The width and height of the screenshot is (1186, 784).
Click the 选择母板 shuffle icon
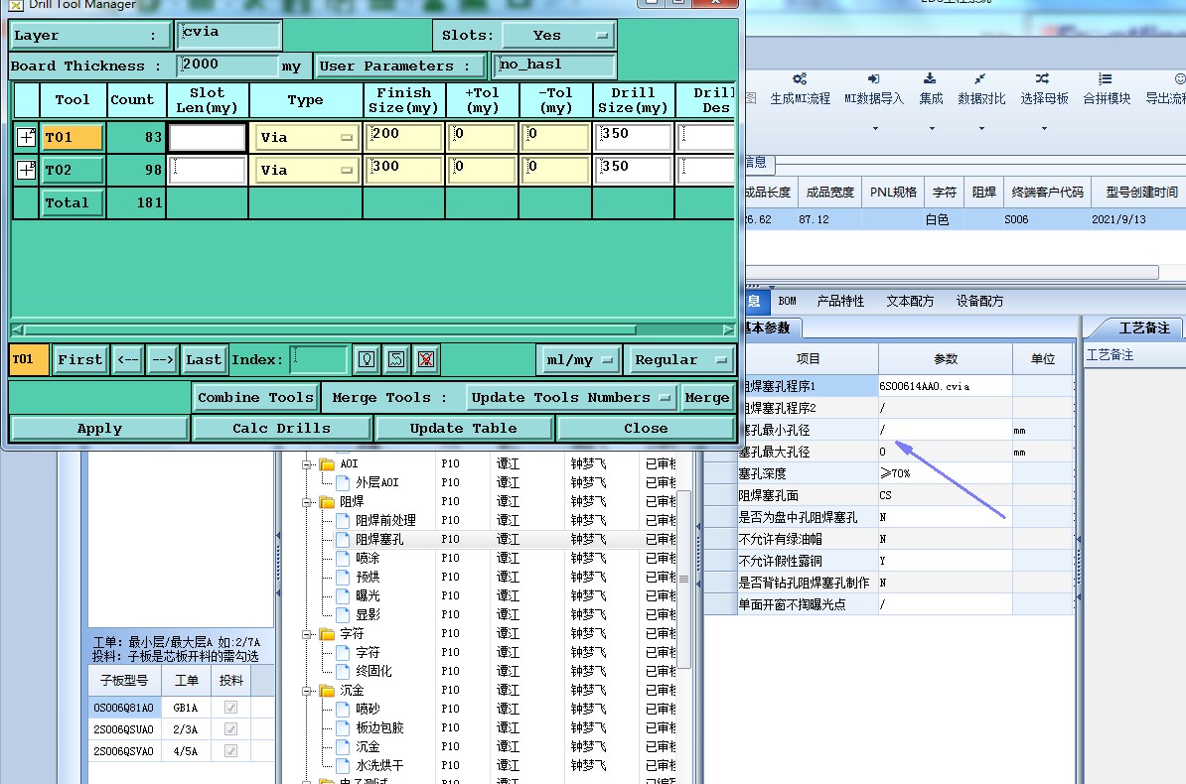click(1042, 78)
